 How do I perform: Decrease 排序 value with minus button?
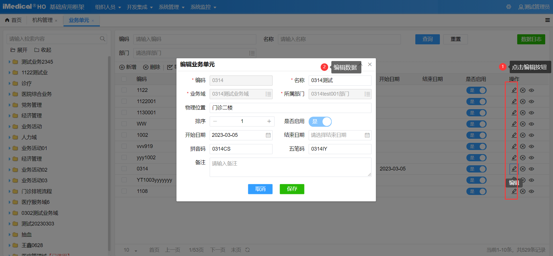[x=215, y=121]
